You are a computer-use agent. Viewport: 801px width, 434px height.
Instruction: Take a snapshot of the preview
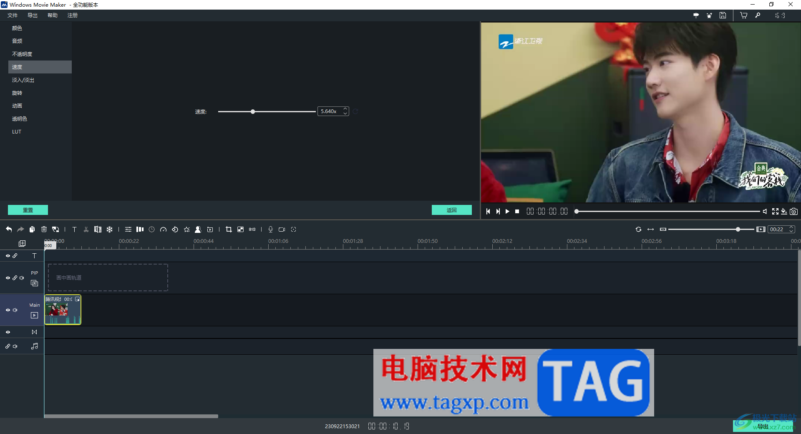[793, 212]
